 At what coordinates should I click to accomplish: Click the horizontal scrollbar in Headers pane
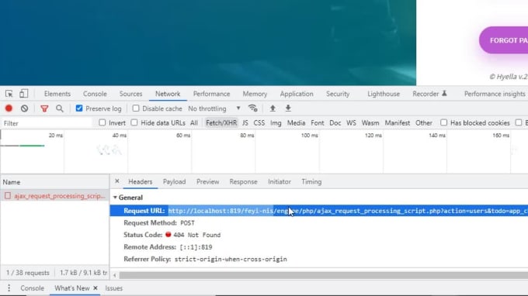click(x=324, y=275)
